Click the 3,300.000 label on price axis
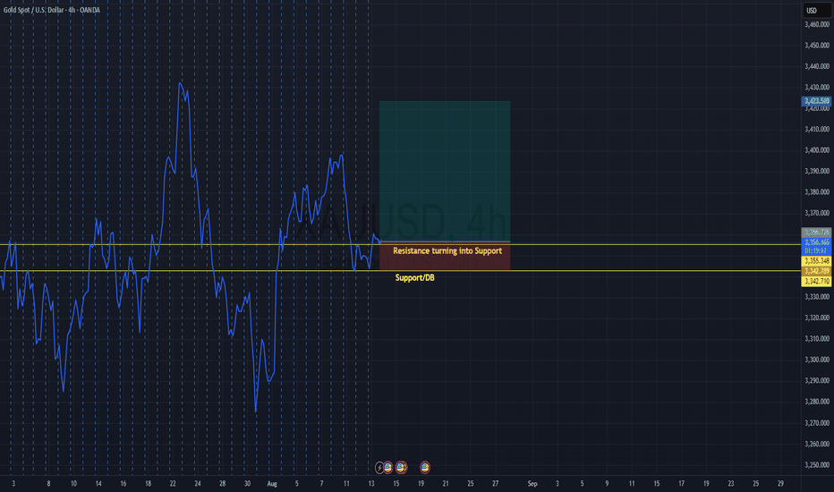Screen dimensions: 834x492 (x=817, y=360)
